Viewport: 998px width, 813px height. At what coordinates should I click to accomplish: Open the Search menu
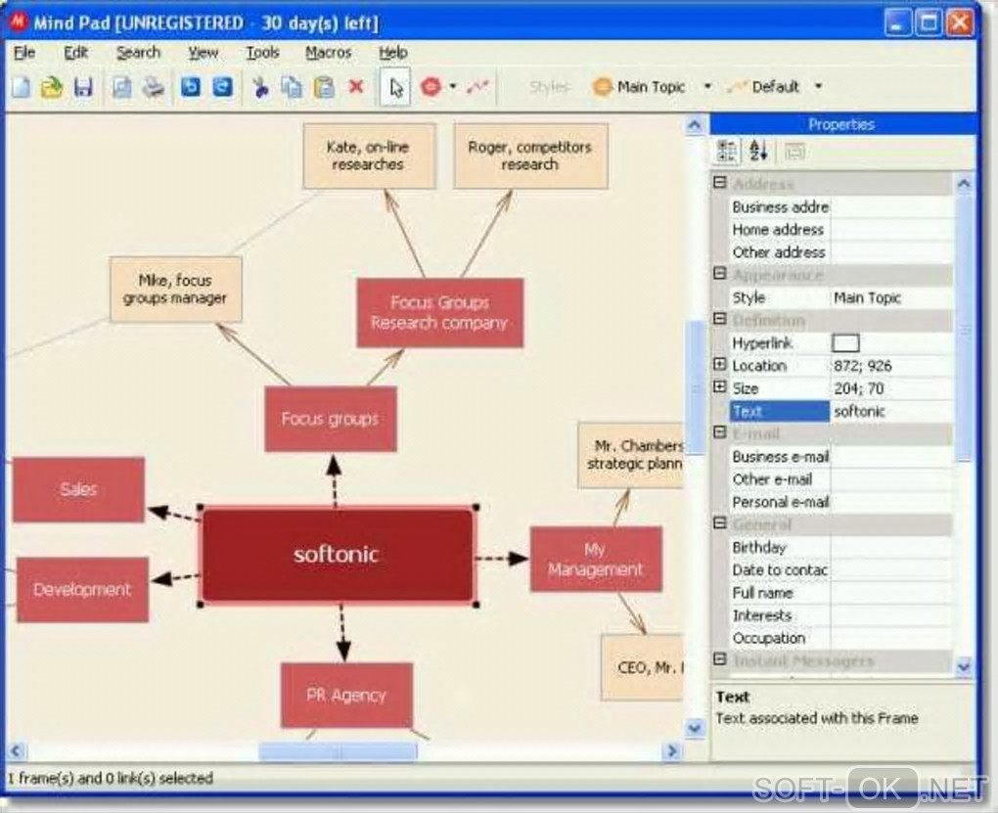[138, 53]
